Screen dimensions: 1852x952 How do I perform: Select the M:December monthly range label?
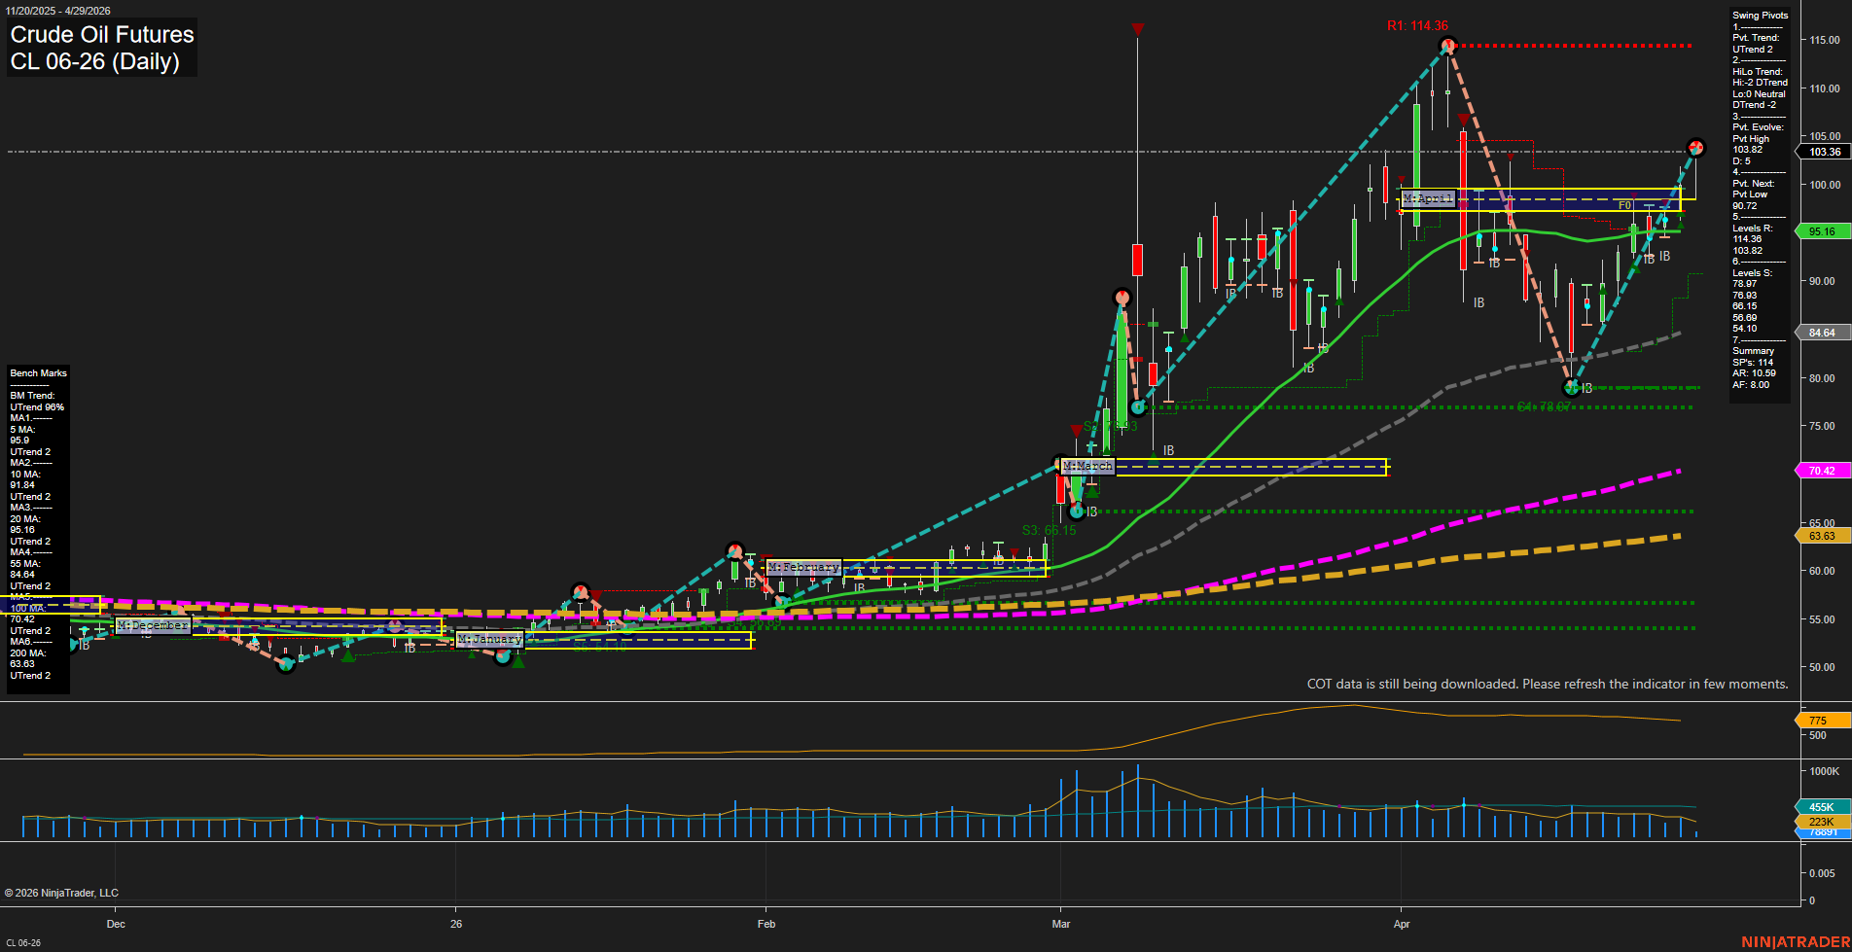(153, 625)
